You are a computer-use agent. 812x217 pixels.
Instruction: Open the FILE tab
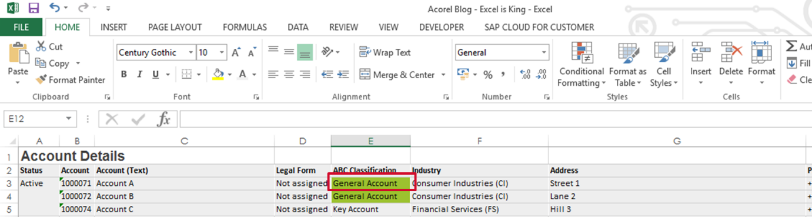pyautogui.click(x=21, y=27)
